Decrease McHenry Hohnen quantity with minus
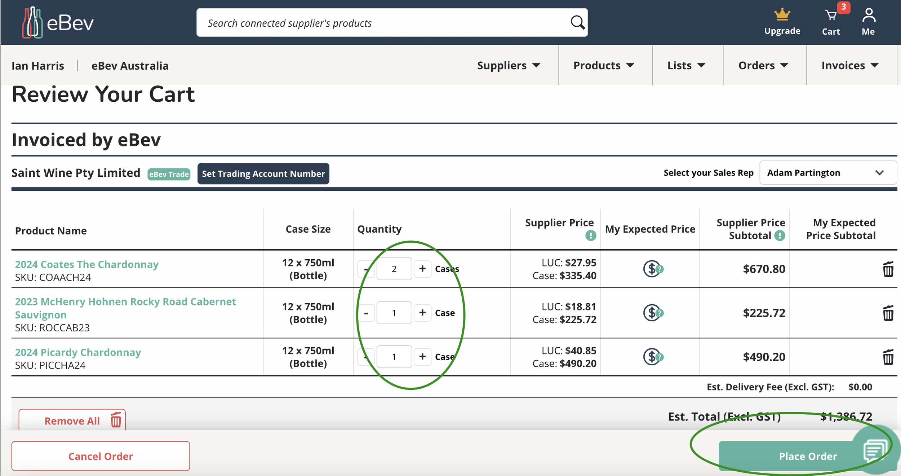The width and height of the screenshot is (901, 476). tap(366, 313)
